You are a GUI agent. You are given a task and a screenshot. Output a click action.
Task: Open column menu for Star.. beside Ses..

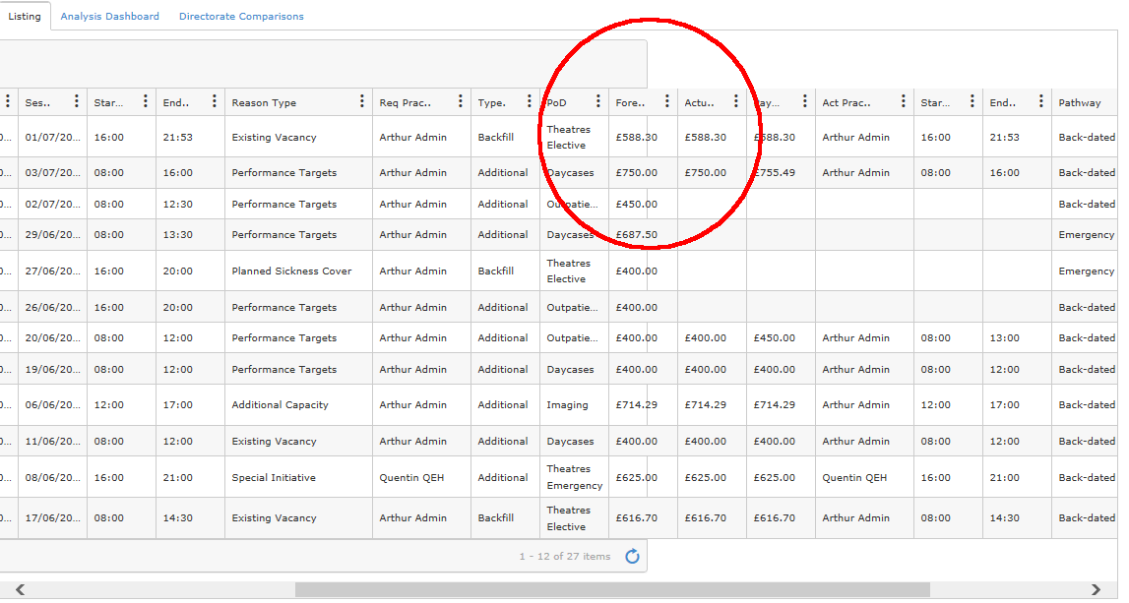[x=146, y=101]
